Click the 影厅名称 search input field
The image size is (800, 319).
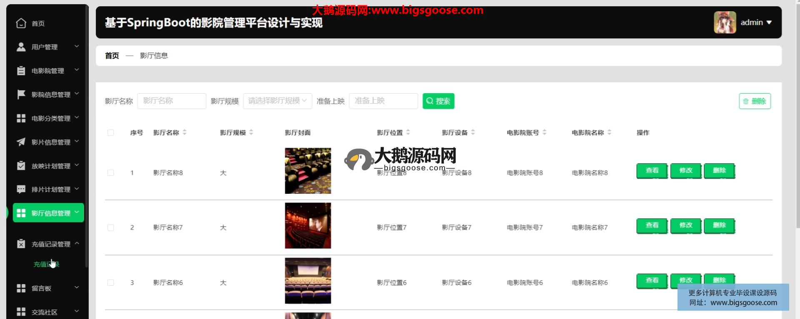coord(172,101)
